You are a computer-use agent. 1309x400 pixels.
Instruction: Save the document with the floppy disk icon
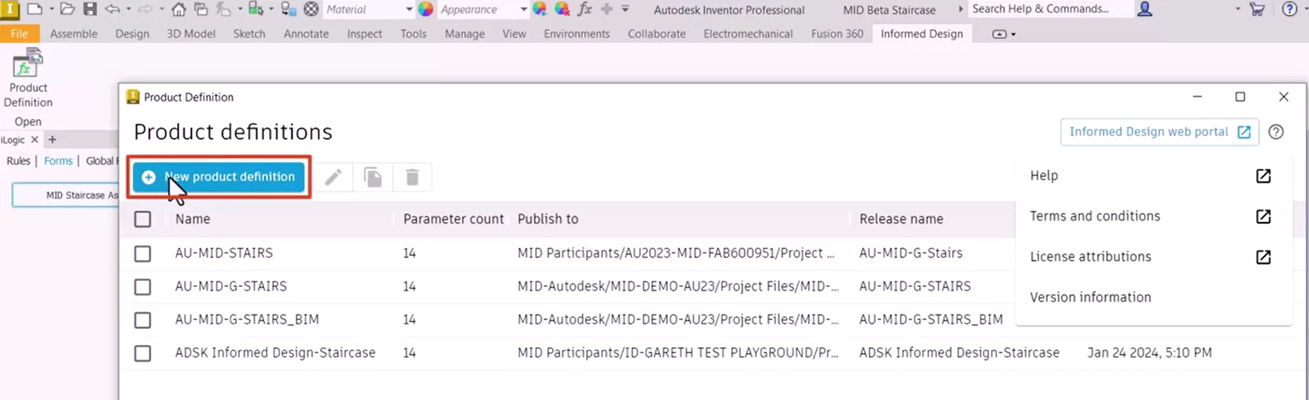point(90,9)
